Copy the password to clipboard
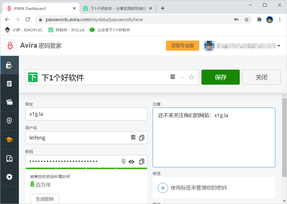 coord(142,161)
